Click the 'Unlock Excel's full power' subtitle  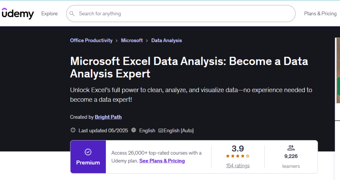(x=191, y=95)
